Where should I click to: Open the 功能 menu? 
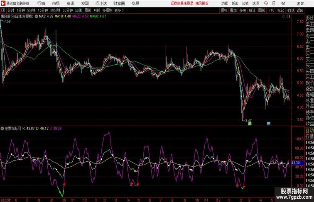coord(224,3)
